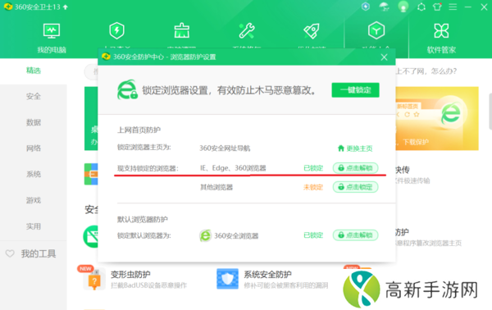Open the 变形虫防护 USB tool icon
Viewport: 492px width, 310px height.
(x=94, y=279)
